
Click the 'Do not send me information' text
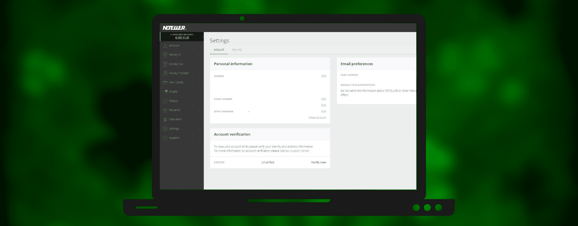pyautogui.click(x=378, y=93)
